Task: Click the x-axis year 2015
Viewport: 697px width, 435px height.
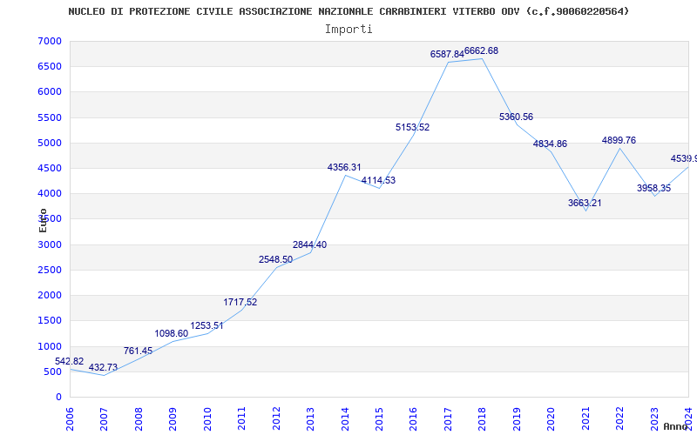Action: (x=379, y=419)
